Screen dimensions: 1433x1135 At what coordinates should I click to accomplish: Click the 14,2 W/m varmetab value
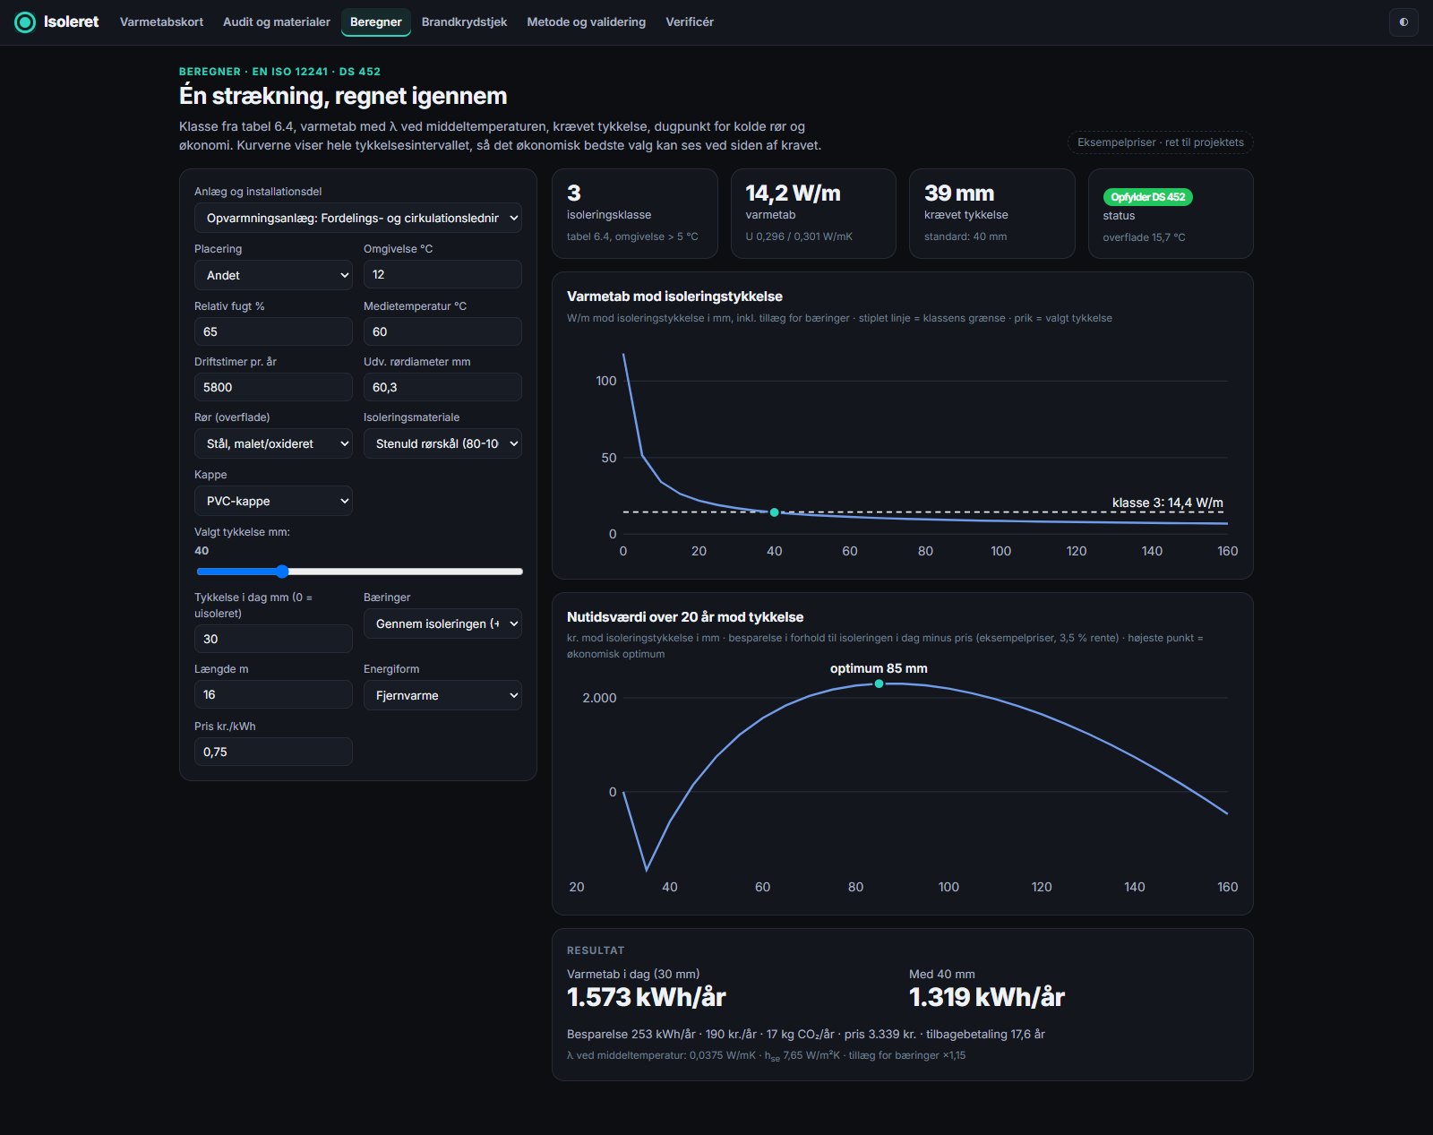[x=793, y=193]
